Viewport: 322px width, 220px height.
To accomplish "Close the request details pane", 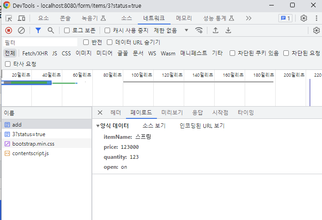I will pyautogui.click(x=100, y=112).
